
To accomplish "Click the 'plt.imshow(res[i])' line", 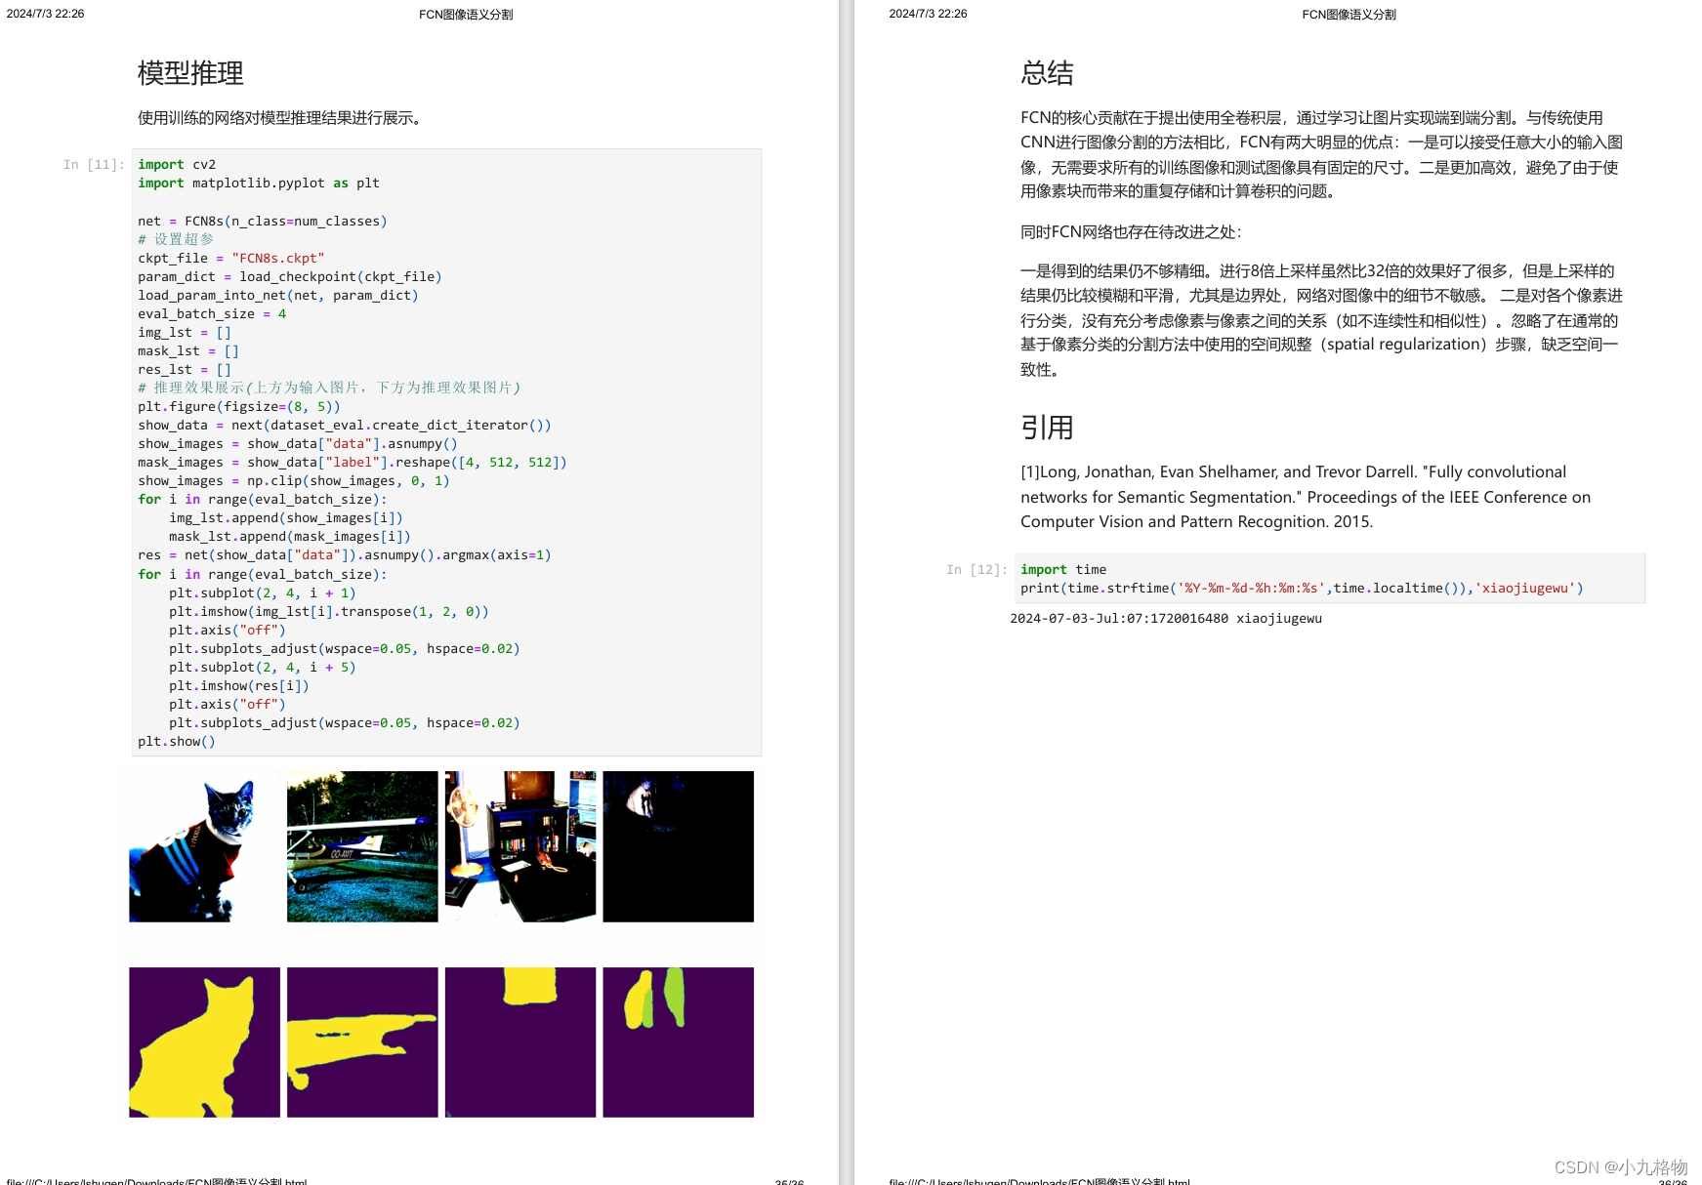I will click(x=239, y=686).
